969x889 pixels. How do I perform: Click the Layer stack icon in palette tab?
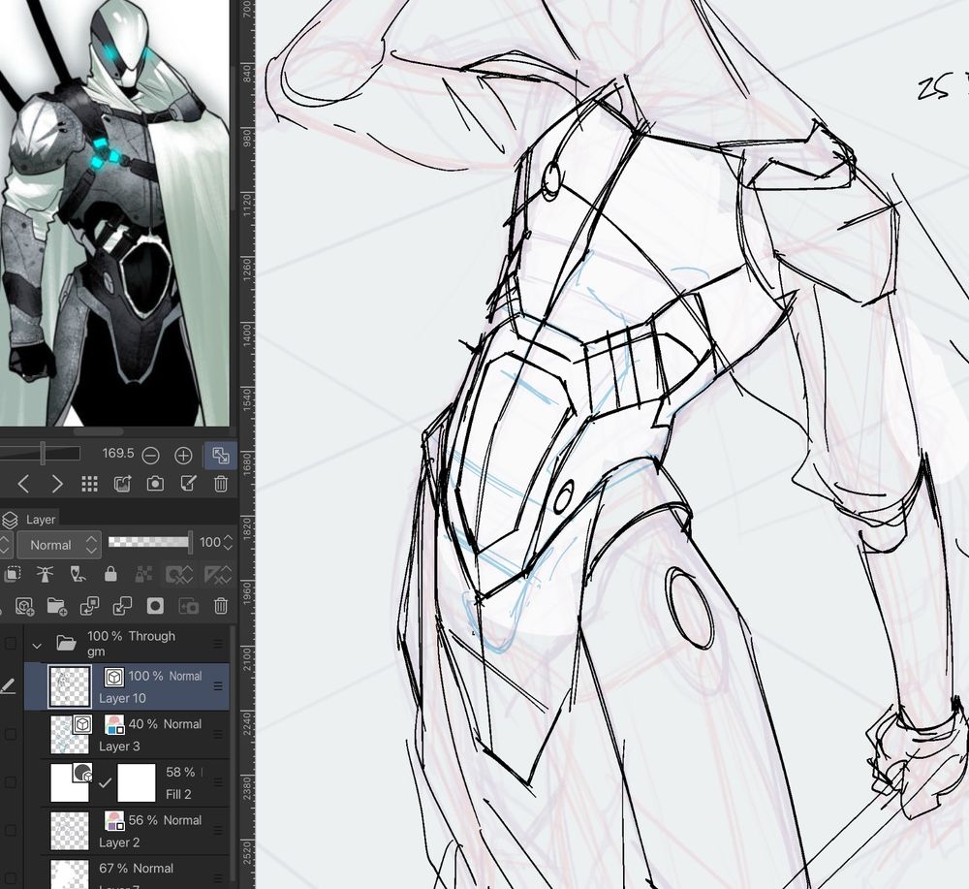coord(10,520)
